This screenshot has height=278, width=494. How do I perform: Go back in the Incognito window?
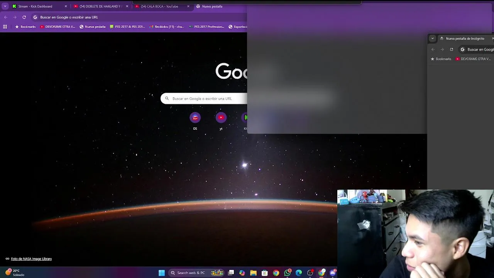(x=433, y=49)
